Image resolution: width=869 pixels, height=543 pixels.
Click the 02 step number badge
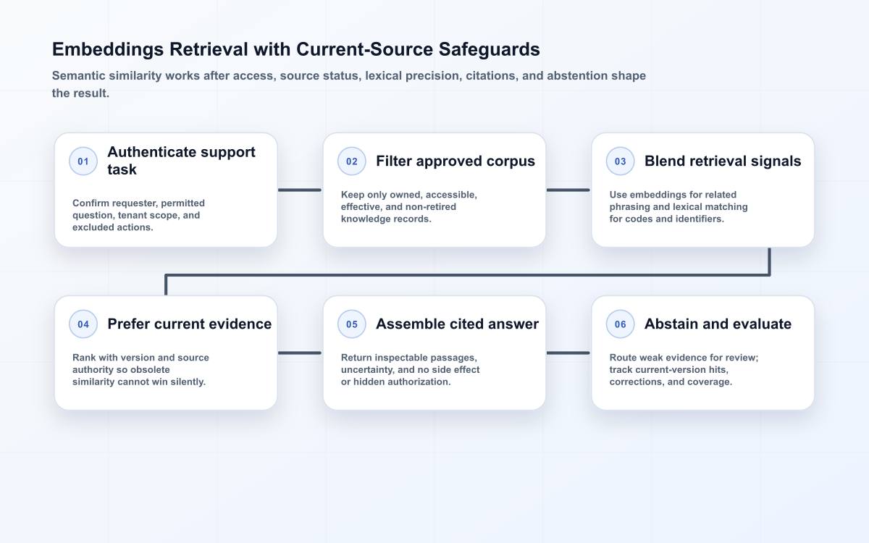click(352, 161)
